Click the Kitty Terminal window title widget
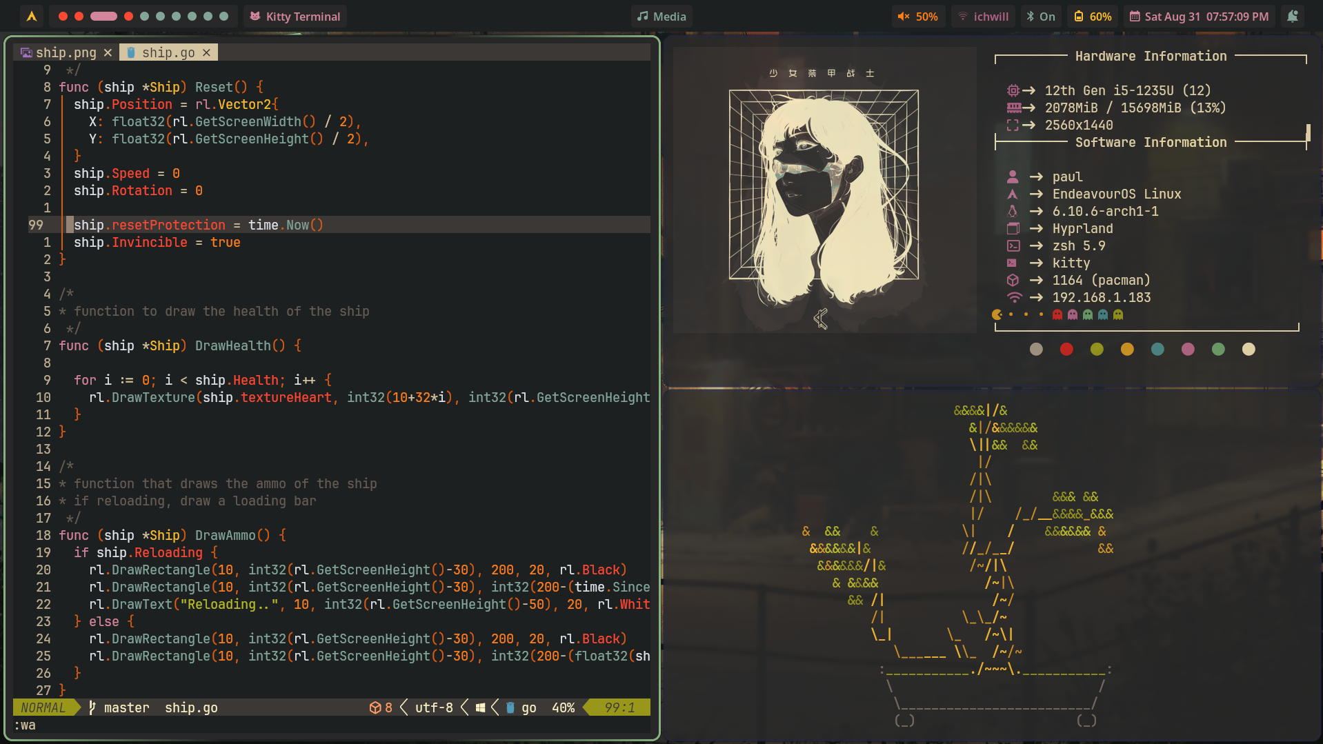 click(x=295, y=17)
